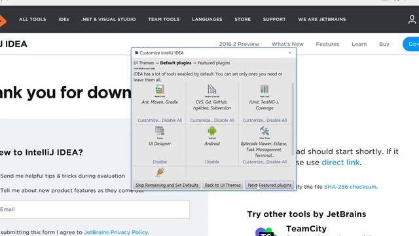The width and height of the screenshot is (419, 236).
Task: Open the WE ARE JETBRAINS menu
Action: [x=322, y=19]
